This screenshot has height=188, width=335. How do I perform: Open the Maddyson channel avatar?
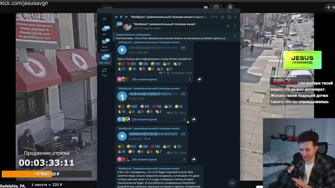[x=127, y=26]
